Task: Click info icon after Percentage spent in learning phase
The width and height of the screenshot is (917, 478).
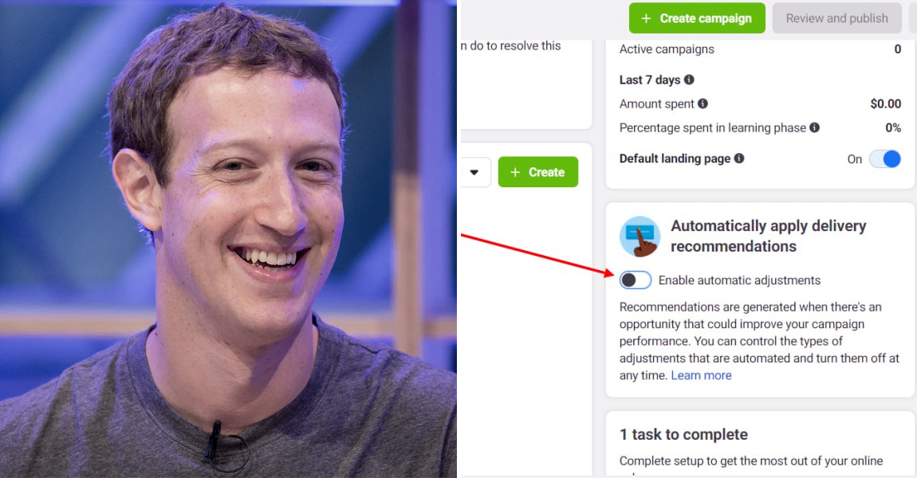Action: point(815,127)
